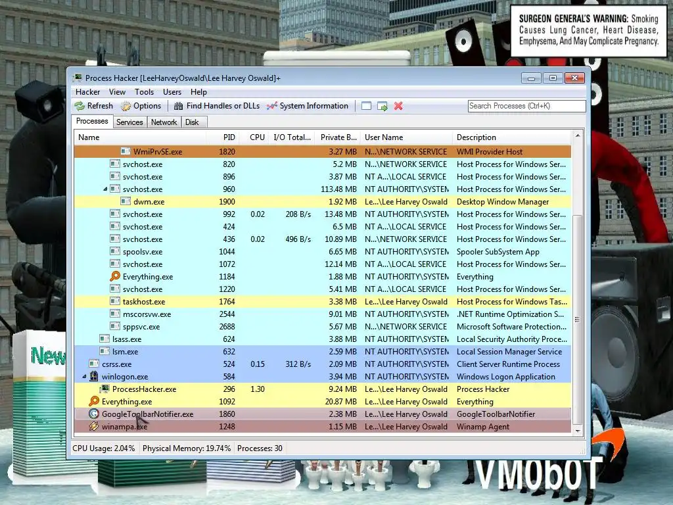This screenshot has width=673, height=505.
Task: Click the Process Hacker title bar icon
Action: click(x=78, y=78)
